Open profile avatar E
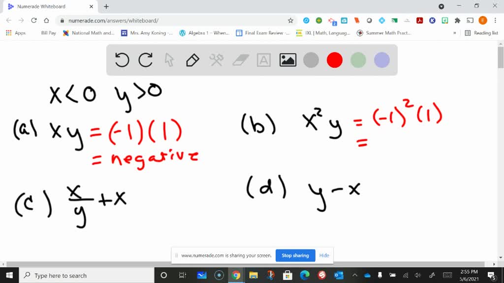The height and width of the screenshot is (283, 504). point(482,21)
